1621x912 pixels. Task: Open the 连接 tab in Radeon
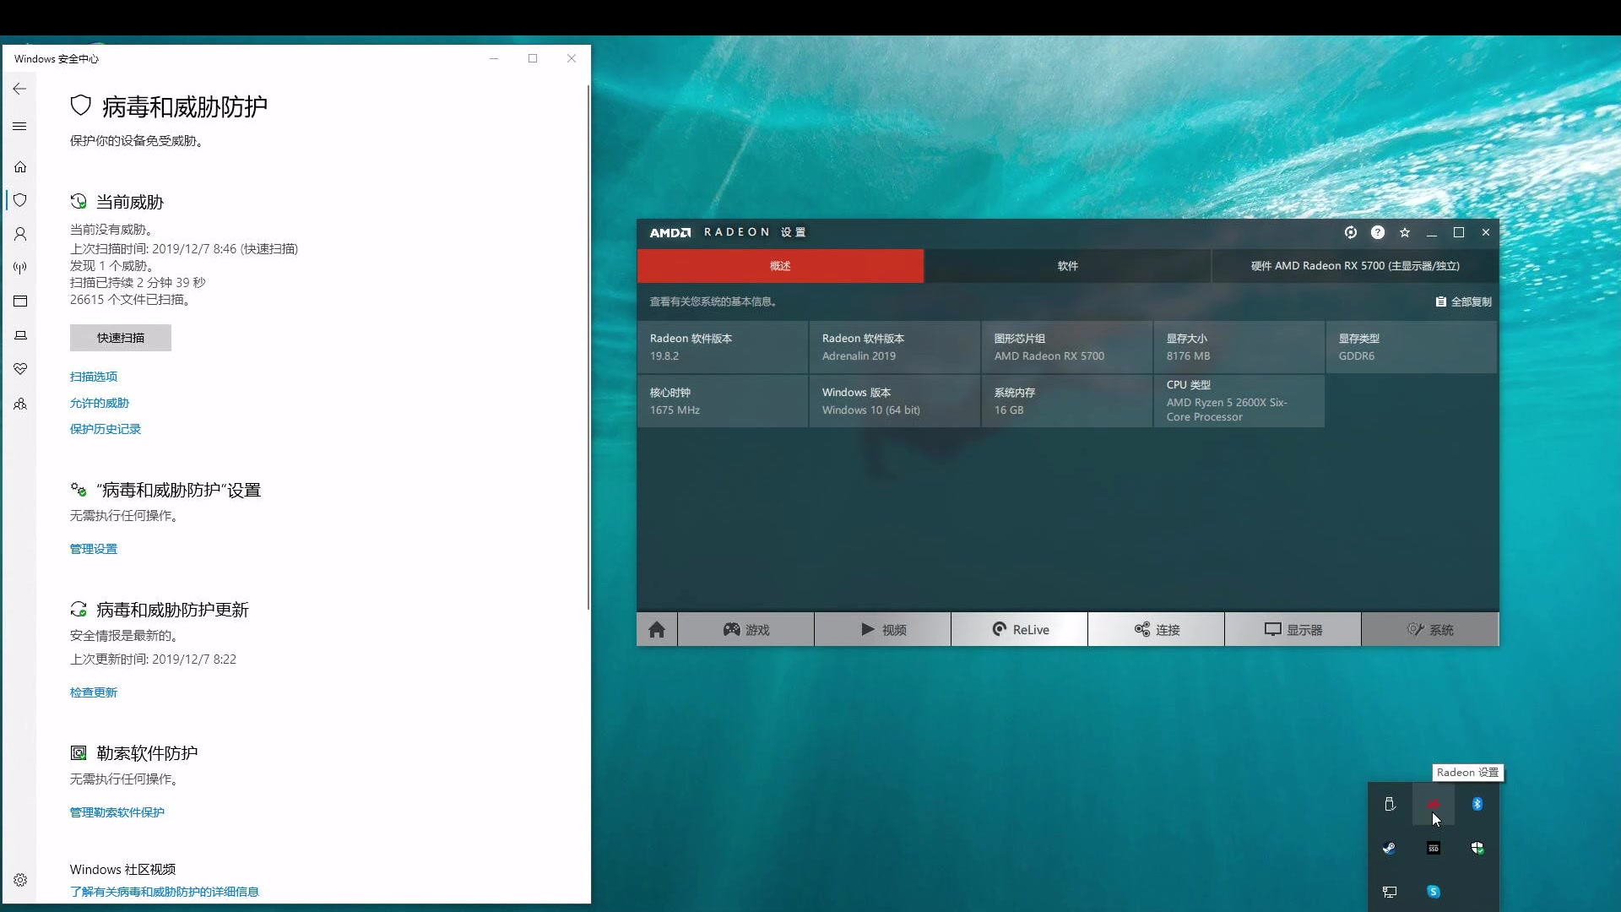(x=1157, y=630)
